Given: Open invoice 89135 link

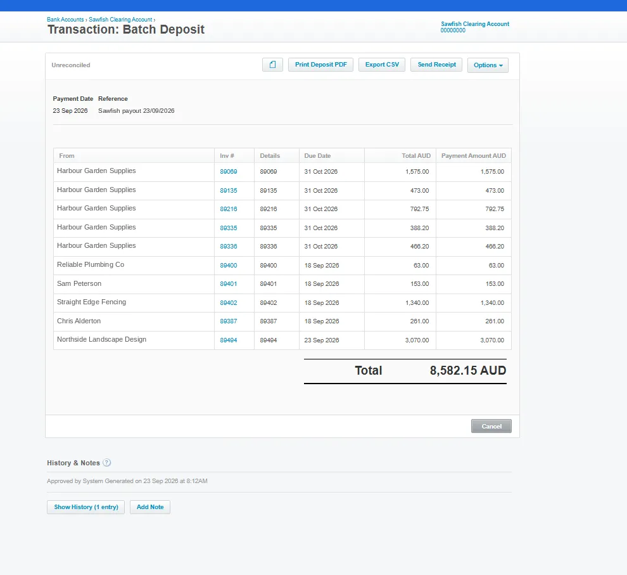Looking at the screenshot, I should coord(229,190).
